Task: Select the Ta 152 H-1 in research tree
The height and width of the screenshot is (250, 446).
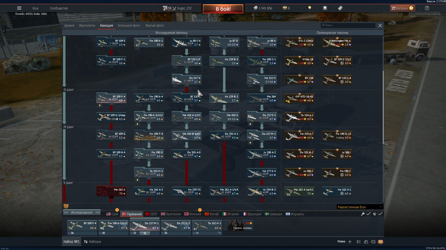Action: (149, 173)
